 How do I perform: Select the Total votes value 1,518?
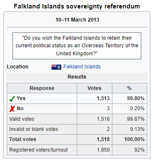tap(103, 139)
